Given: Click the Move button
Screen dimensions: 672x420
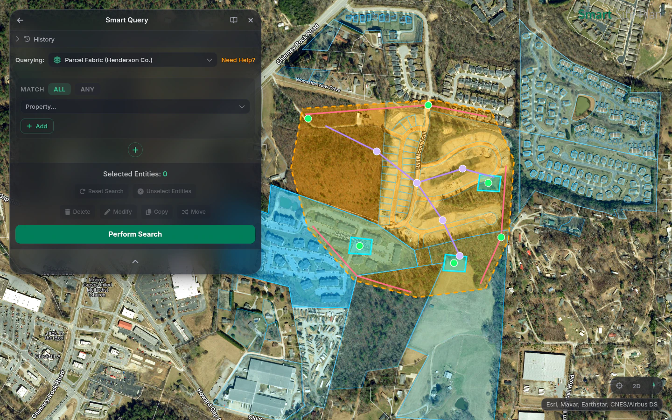Looking at the screenshot, I should (x=194, y=212).
